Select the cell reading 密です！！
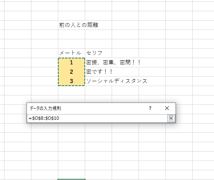The image size is (214, 180). coord(98,72)
